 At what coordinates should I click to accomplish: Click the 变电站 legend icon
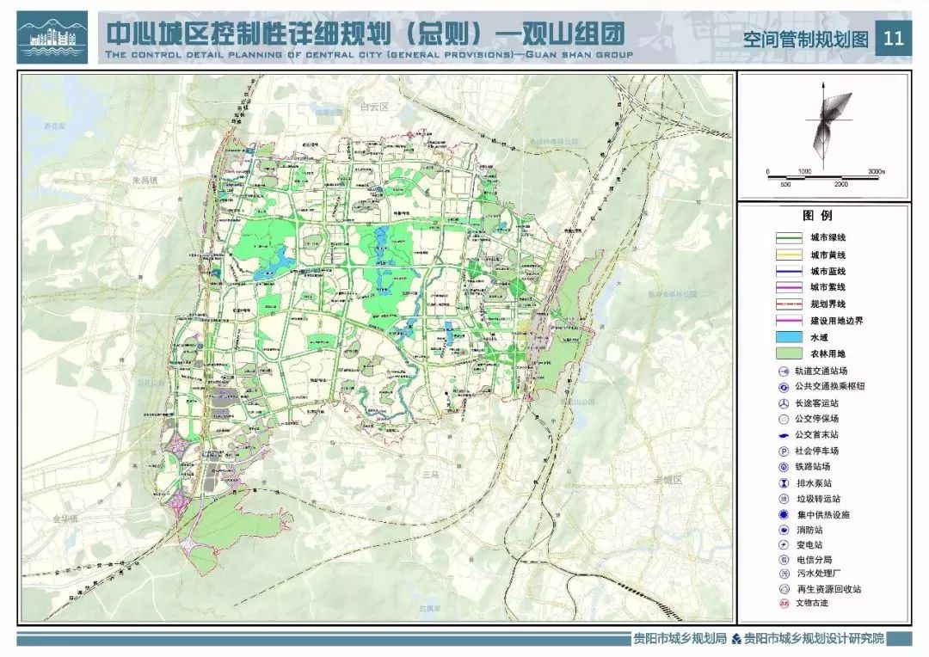pos(784,545)
